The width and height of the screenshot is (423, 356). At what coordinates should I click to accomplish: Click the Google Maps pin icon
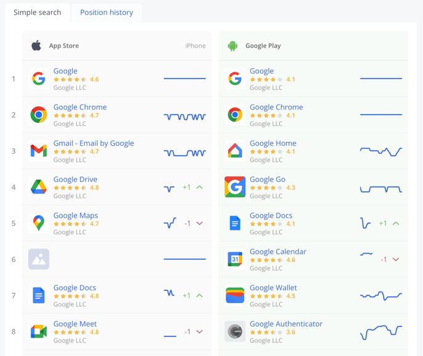(x=39, y=223)
